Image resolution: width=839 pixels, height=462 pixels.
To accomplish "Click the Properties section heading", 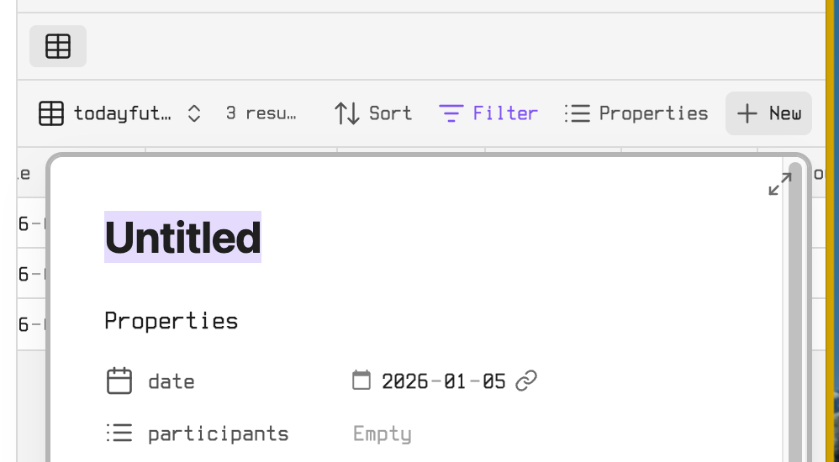I will (171, 321).
